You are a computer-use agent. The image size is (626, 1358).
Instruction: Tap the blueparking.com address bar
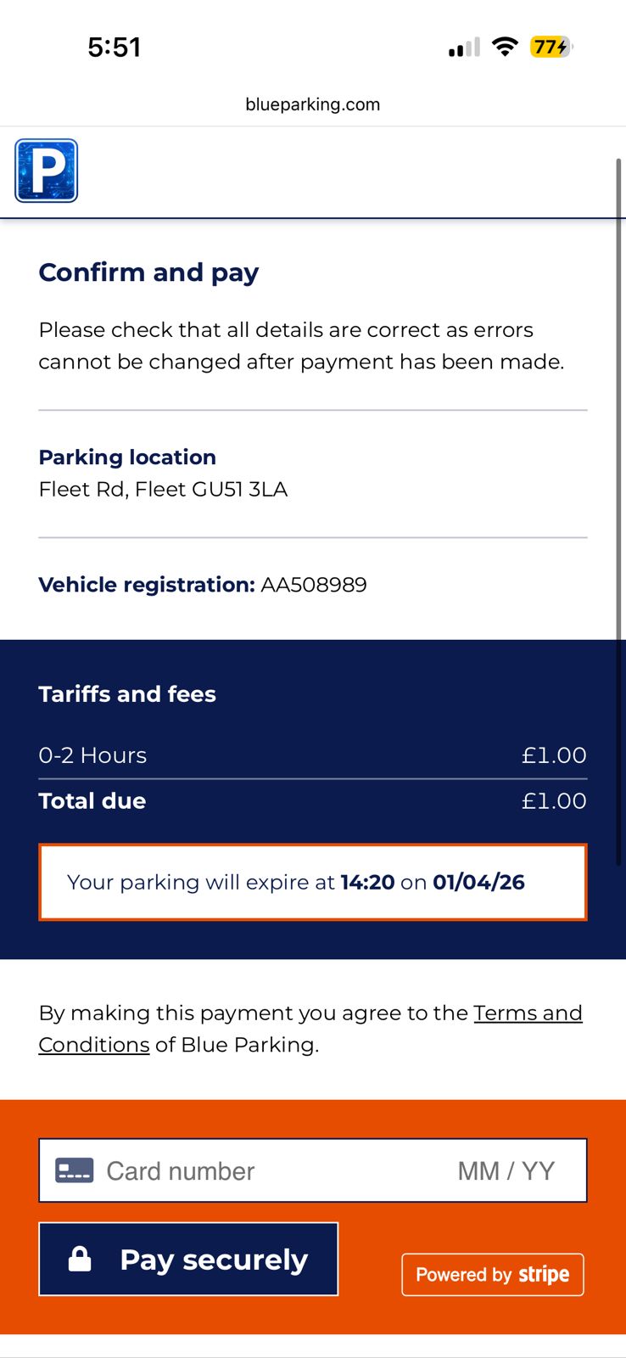[x=312, y=104]
